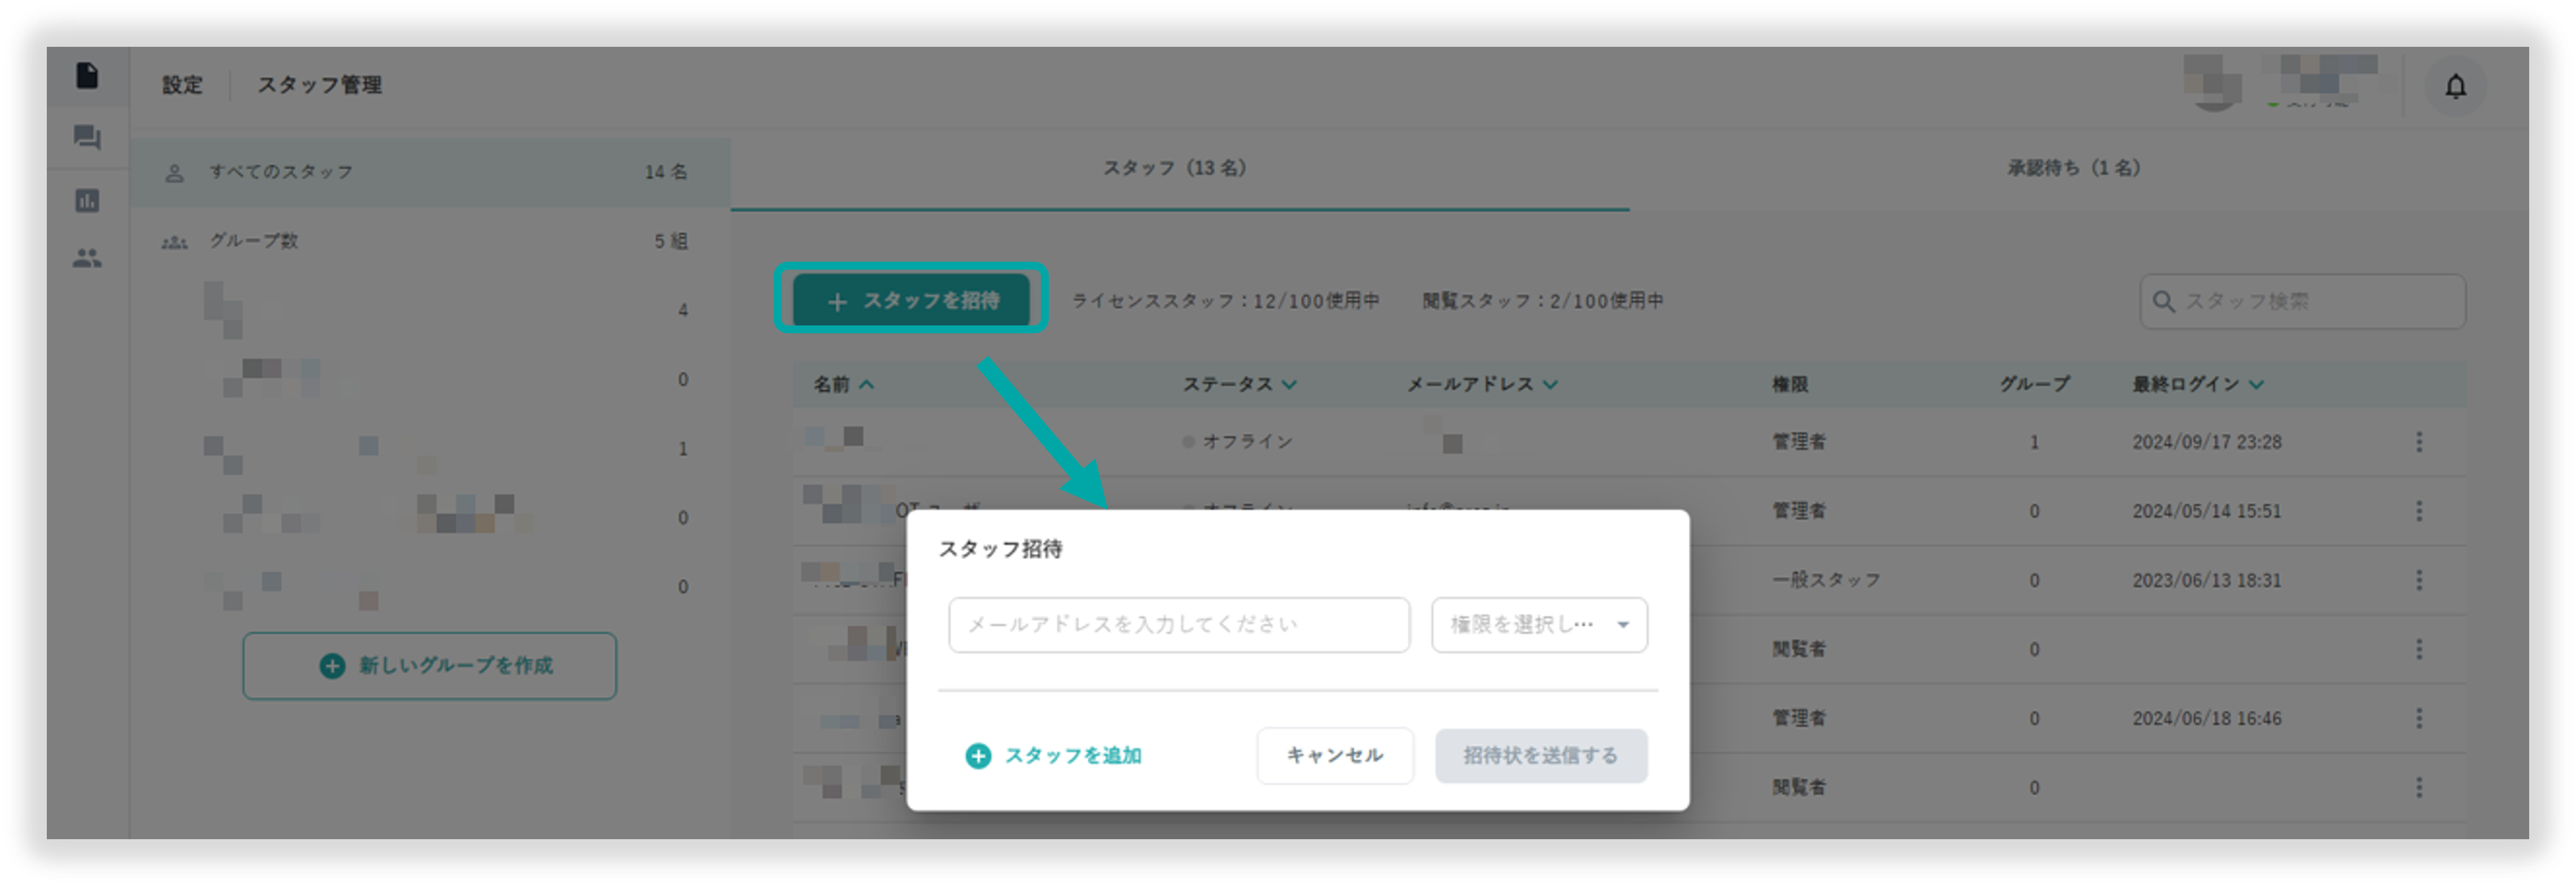This screenshot has height=886, width=2576.
Task: Open the 権限を選択 dropdown in the dialog
Action: coord(1539,624)
